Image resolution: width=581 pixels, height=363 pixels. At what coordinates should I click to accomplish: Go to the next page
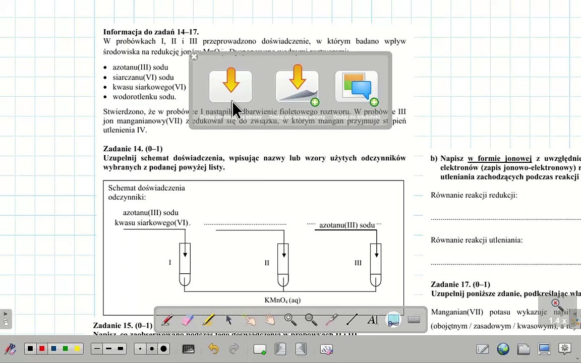click(301, 349)
